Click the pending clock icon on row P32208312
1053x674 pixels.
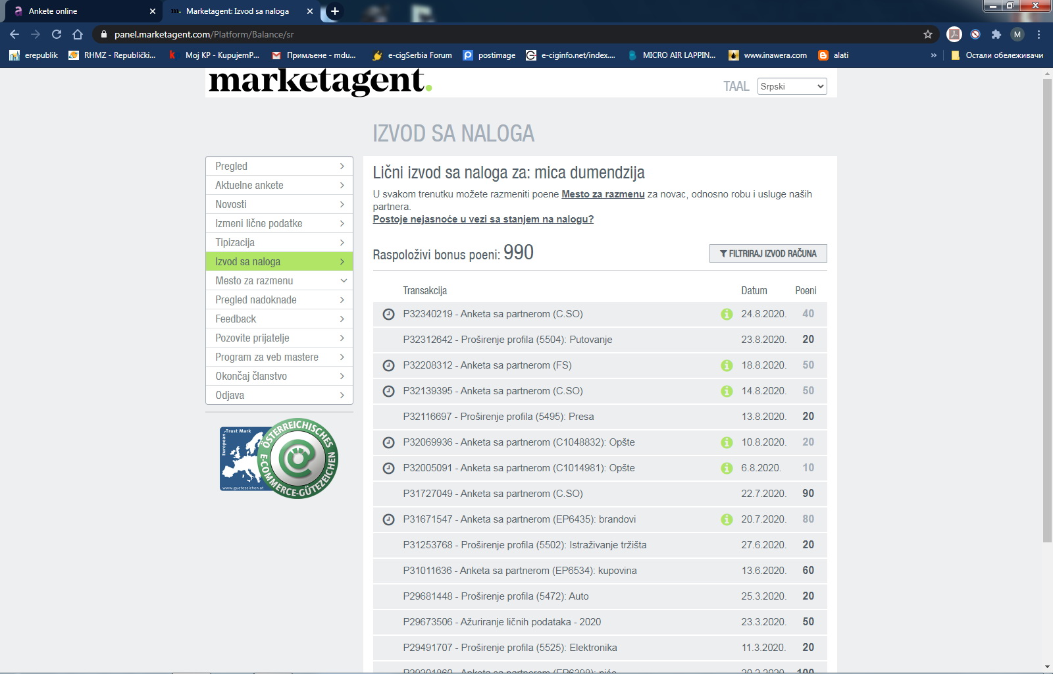tap(388, 365)
